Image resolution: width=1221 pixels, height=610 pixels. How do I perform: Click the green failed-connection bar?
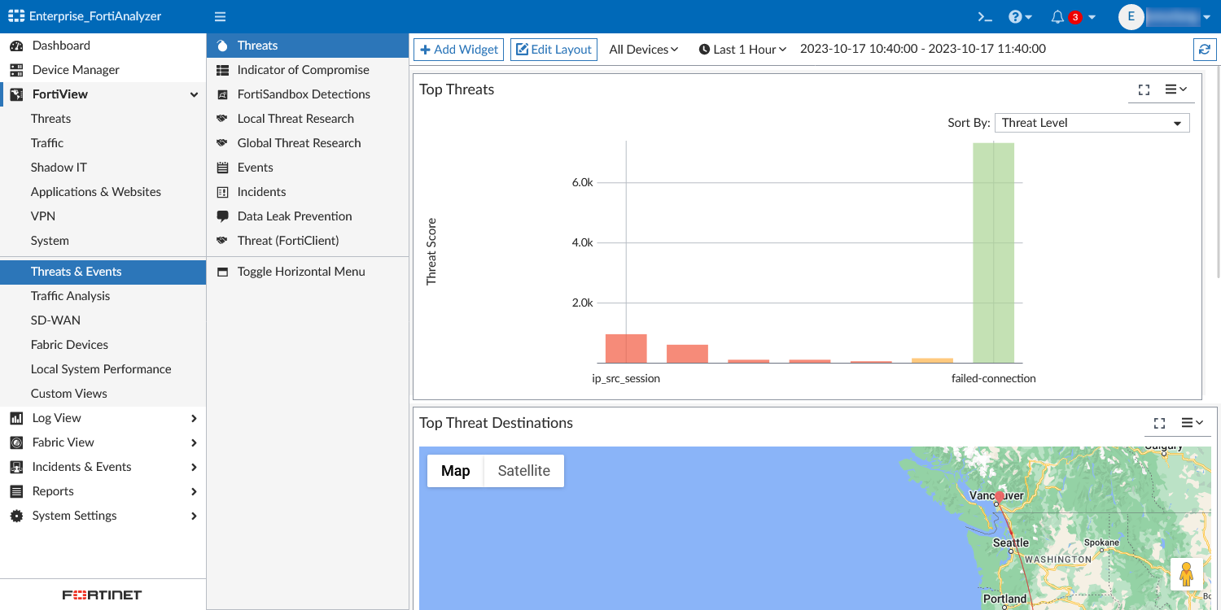pos(993,253)
